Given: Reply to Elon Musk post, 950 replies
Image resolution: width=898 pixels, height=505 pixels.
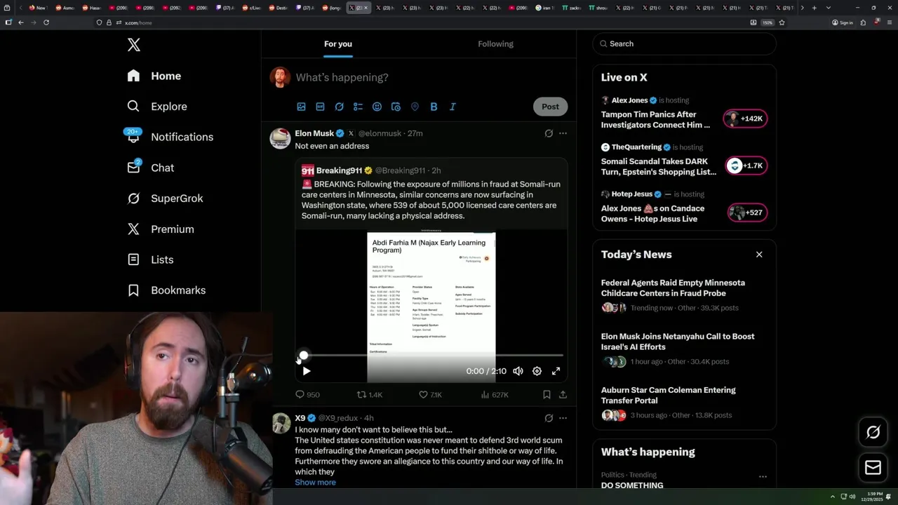Looking at the screenshot, I should pyautogui.click(x=307, y=395).
